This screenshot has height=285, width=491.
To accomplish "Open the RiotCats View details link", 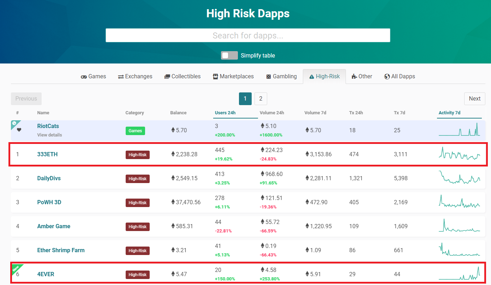I will 49,135.
